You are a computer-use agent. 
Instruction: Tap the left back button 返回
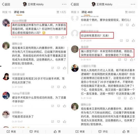[6, 4]
